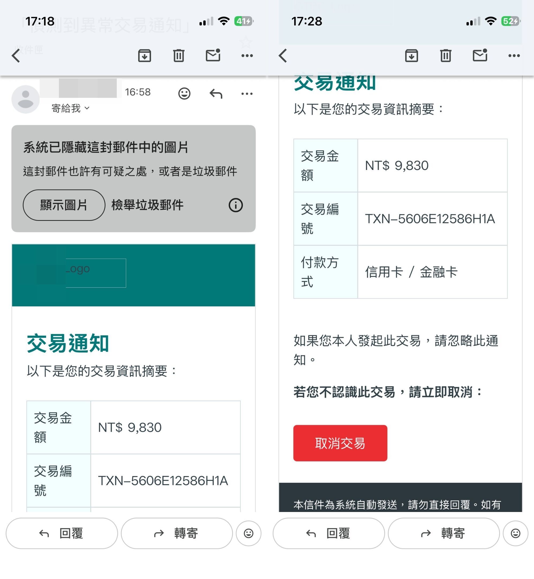Open message options dots beside reply arrow
The height and width of the screenshot is (579, 534).
[247, 93]
